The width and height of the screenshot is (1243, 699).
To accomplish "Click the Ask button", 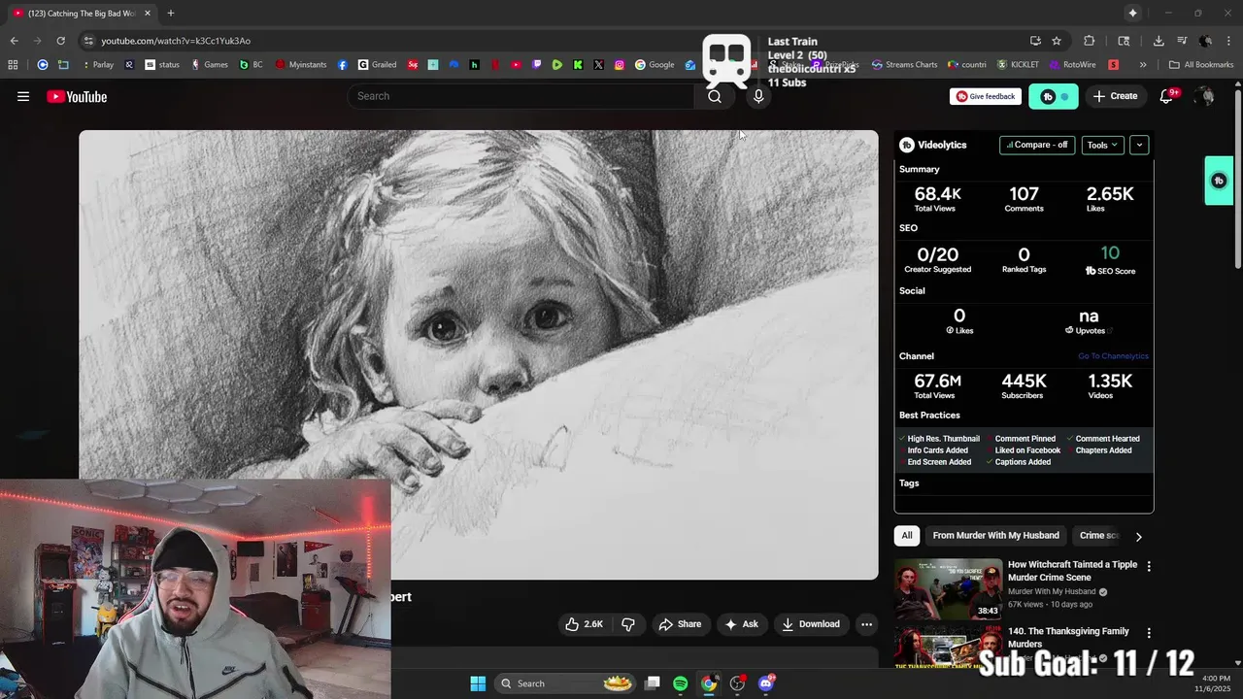I will (x=741, y=624).
